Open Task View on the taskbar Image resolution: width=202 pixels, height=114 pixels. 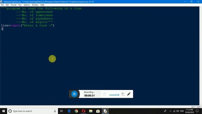pos(62,111)
